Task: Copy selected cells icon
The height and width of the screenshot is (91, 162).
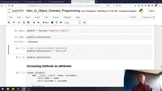Action: (x=24, y=22)
